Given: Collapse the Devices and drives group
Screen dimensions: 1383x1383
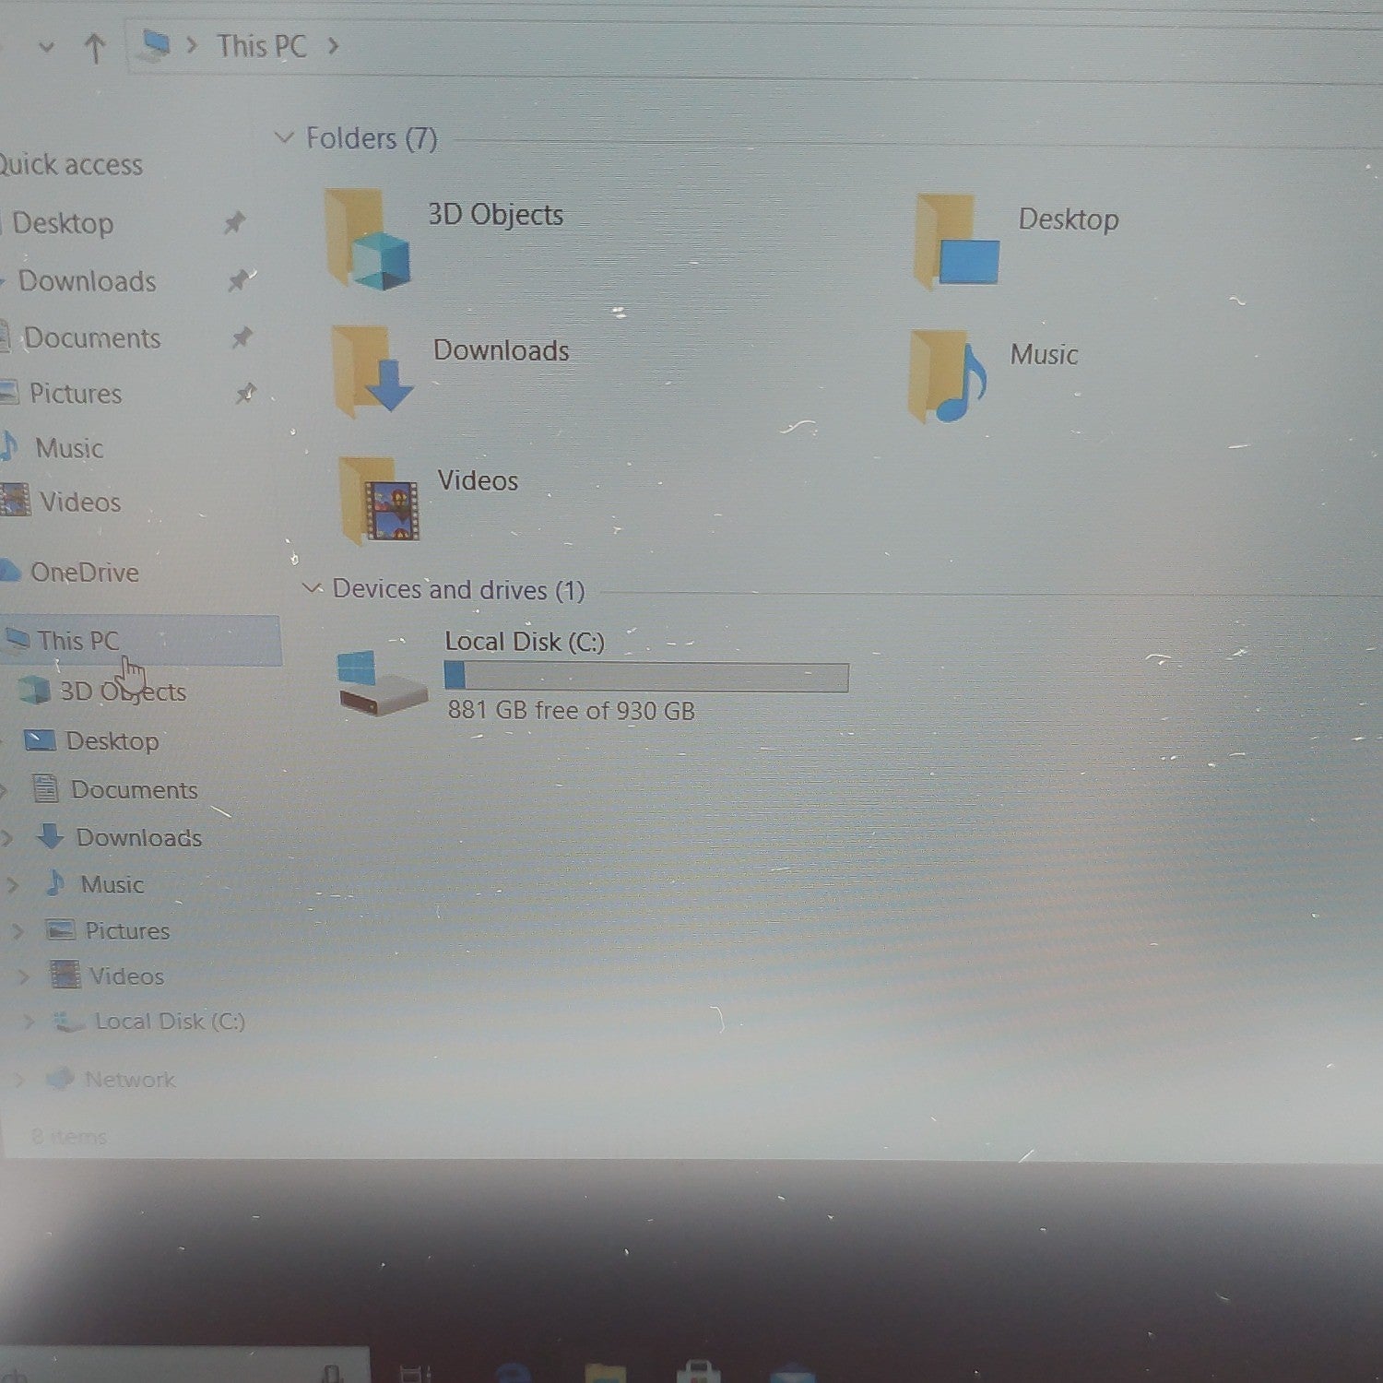Looking at the screenshot, I should click(x=313, y=587).
